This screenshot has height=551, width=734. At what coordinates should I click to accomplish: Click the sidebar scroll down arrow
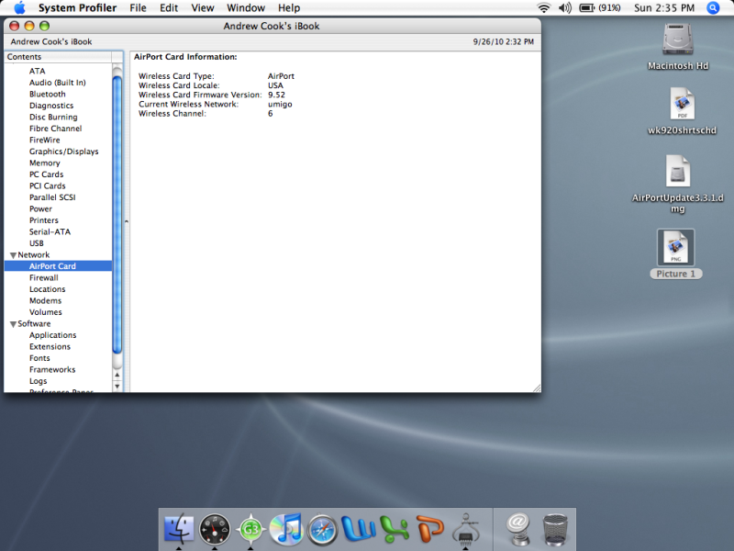point(117,387)
